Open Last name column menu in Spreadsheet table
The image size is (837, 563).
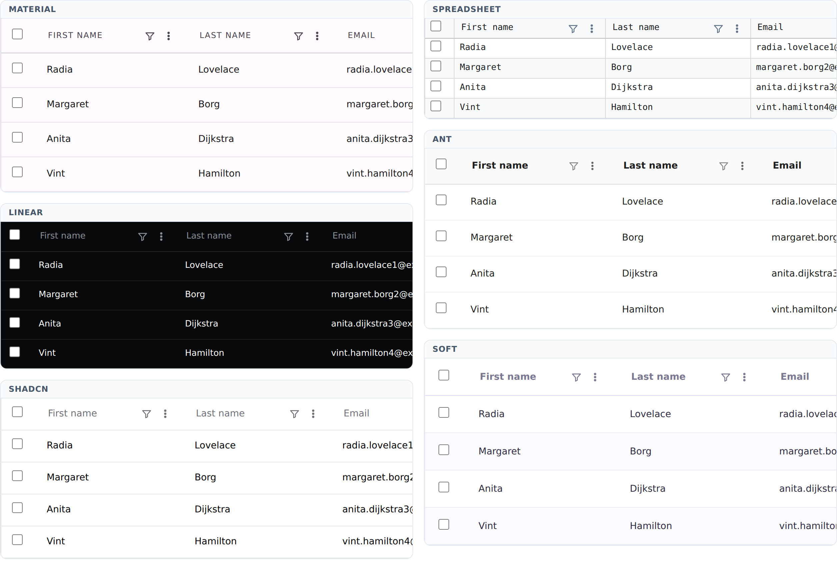coord(737,29)
